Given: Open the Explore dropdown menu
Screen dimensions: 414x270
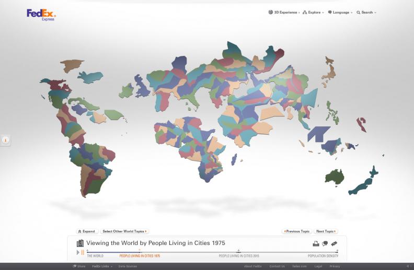Looking at the screenshot, I should (314, 13).
